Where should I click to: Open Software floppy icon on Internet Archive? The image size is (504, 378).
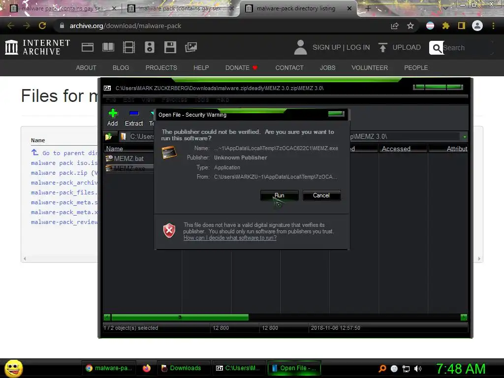[170, 47]
